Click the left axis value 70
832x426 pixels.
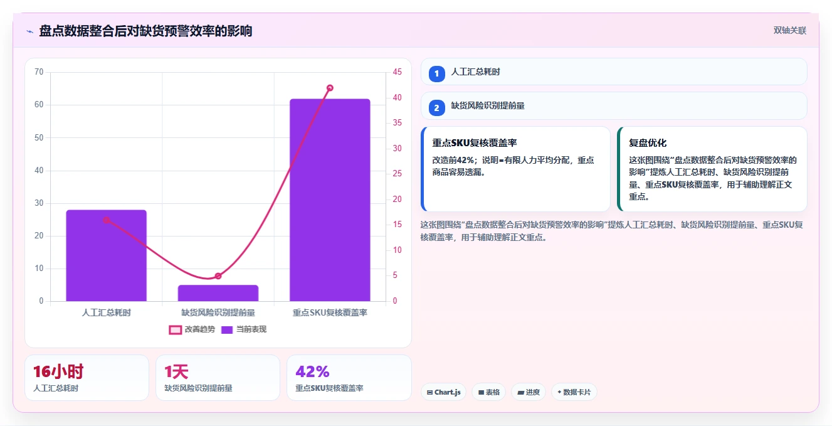[x=39, y=72]
